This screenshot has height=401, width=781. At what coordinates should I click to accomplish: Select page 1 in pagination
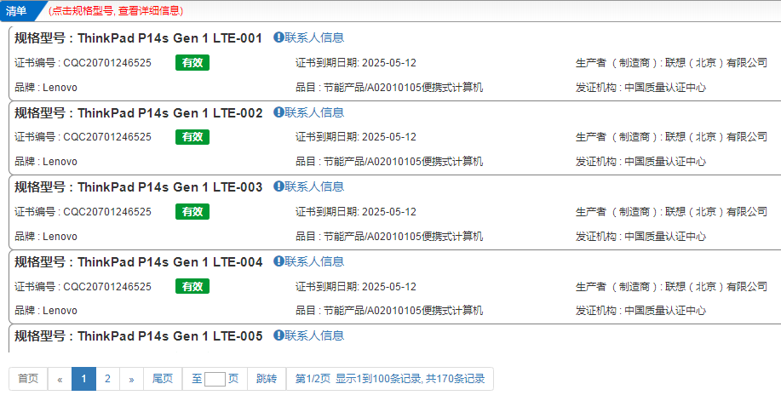pos(83,379)
